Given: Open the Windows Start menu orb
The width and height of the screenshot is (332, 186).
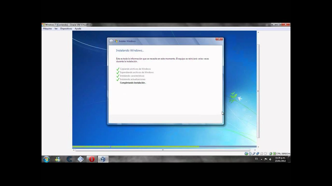Looking at the screenshot, I should [46, 159].
